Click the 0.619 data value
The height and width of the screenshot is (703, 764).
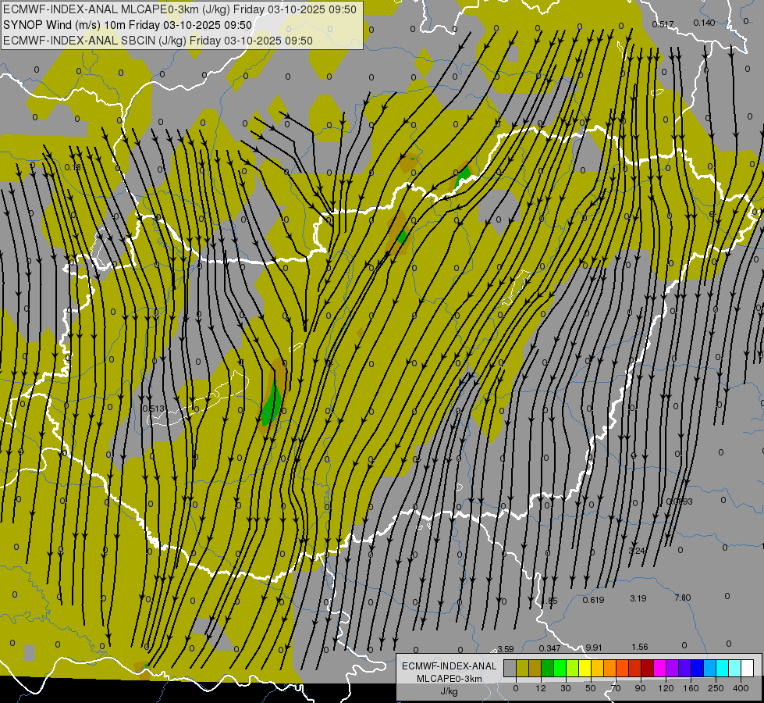[593, 600]
